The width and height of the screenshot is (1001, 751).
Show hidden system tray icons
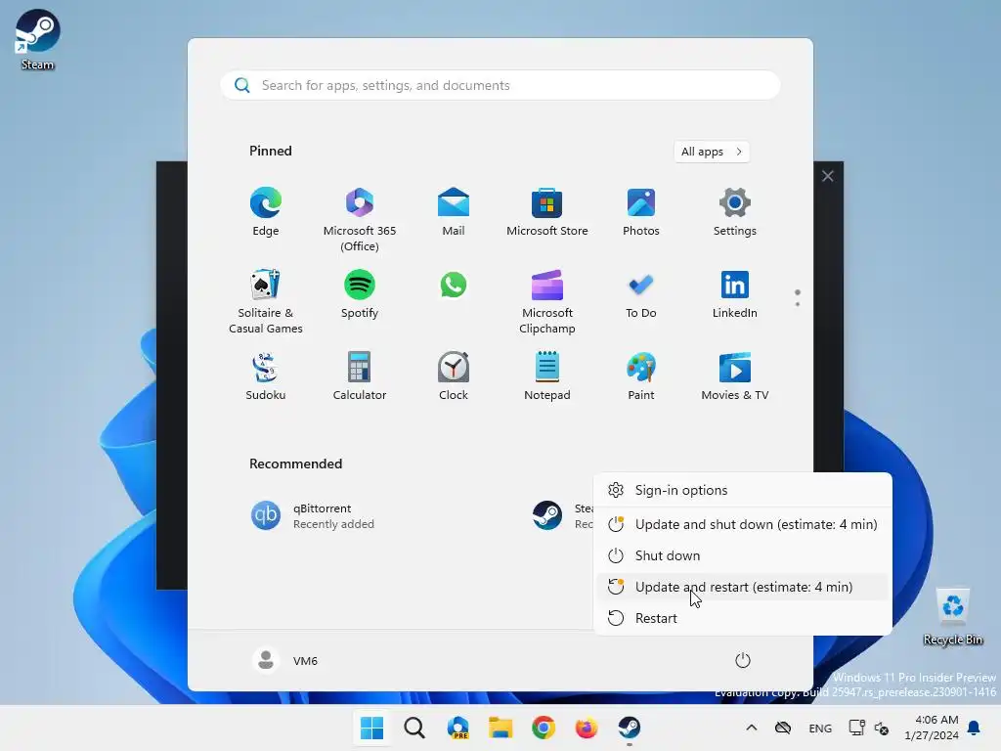[x=752, y=728]
